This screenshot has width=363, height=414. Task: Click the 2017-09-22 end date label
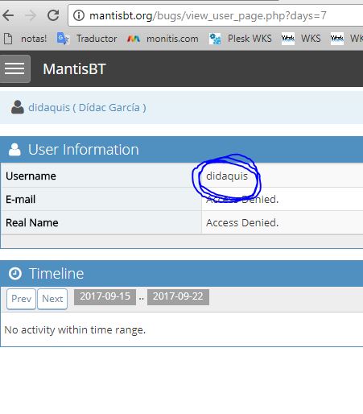click(178, 297)
